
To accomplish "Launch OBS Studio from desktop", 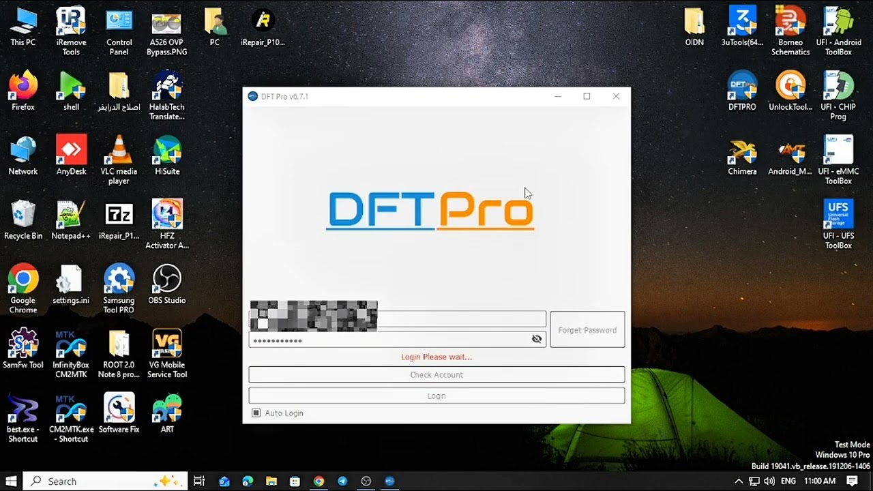I will pyautogui.click(x=166, y=285).
